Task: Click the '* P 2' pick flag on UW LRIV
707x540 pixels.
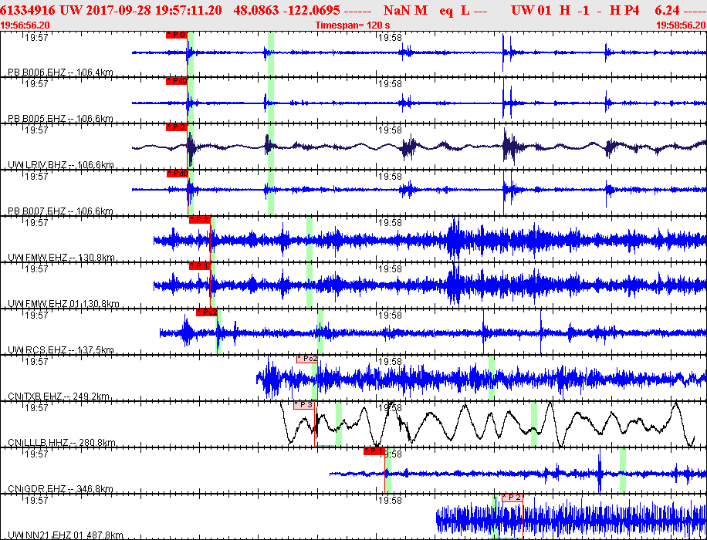Action: [176, 127]
